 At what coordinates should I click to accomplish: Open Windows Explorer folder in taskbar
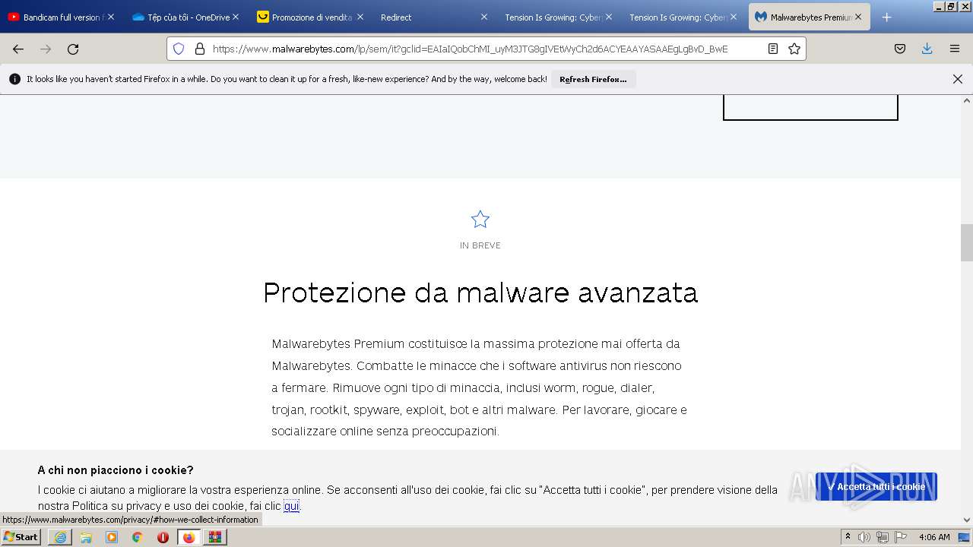click(86, 537)
